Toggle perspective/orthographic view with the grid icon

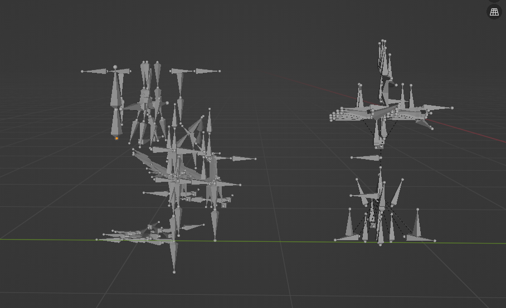click(x=494, y=12)
